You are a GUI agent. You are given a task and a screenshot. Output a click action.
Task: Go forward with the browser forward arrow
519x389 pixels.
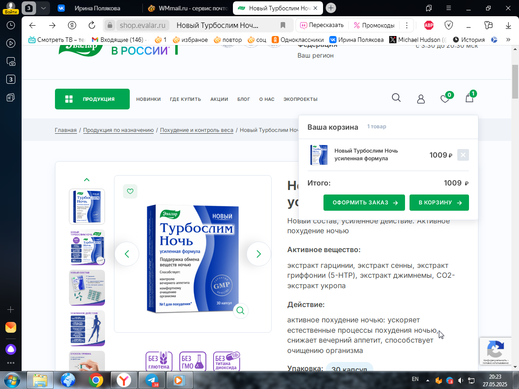click(52, 25)
